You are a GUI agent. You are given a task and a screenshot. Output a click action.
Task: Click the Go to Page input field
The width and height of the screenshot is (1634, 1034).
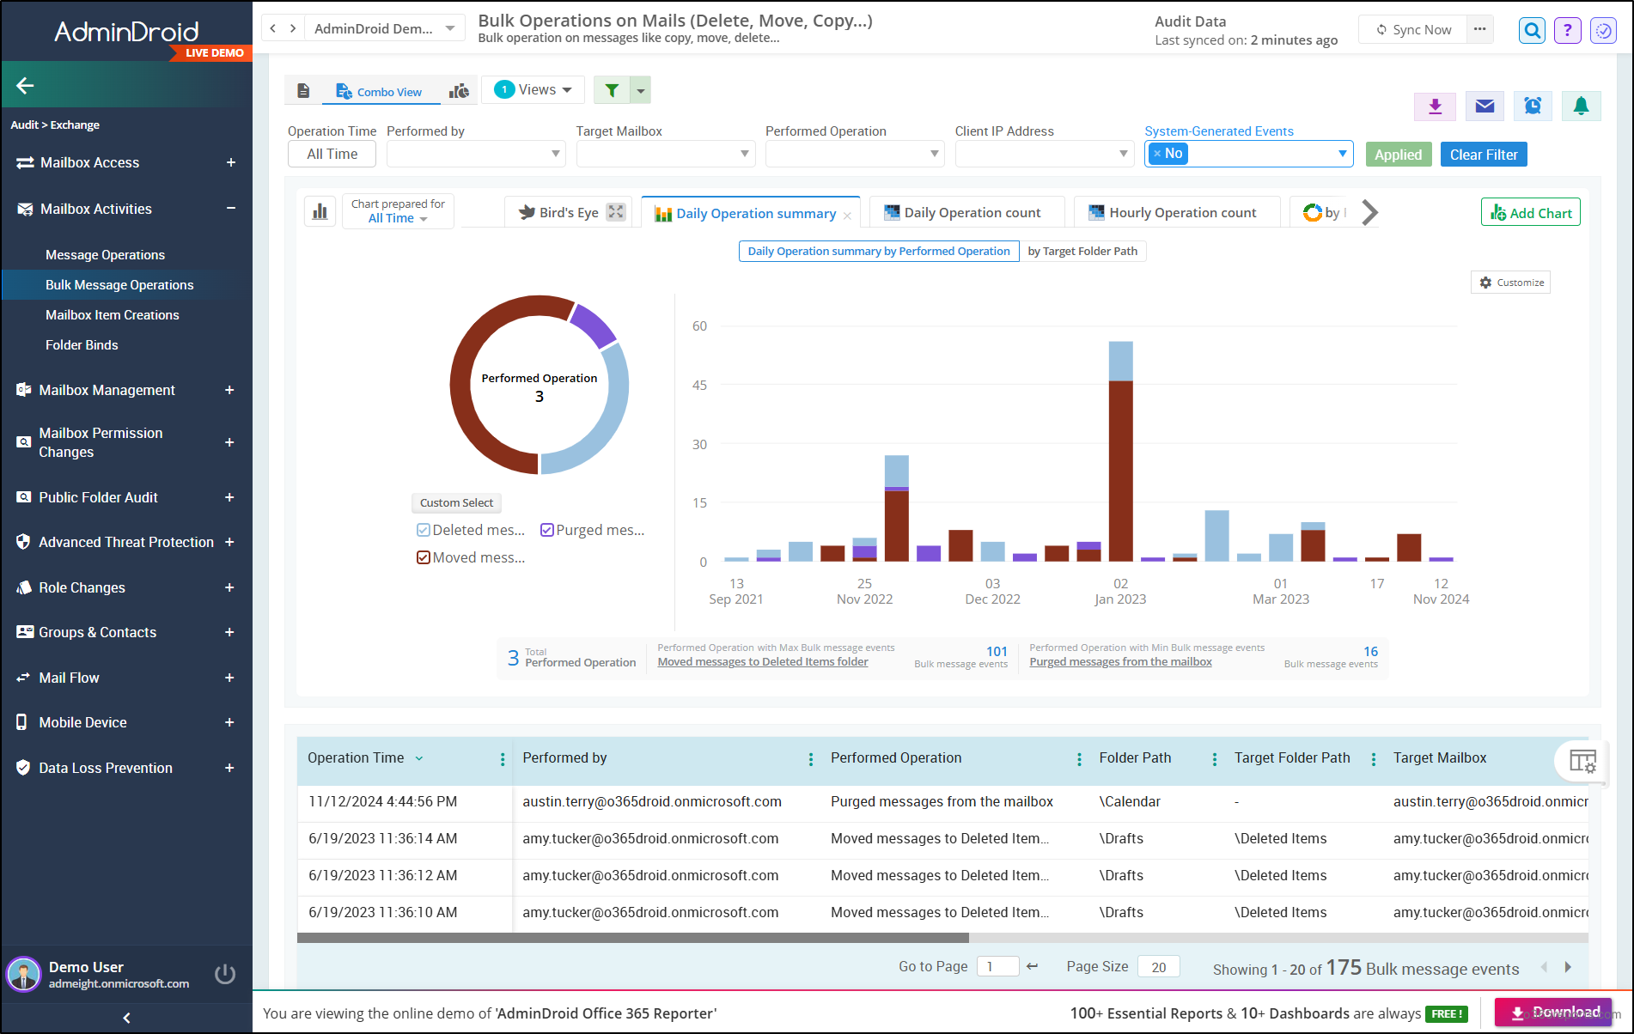tap(997, 966)
